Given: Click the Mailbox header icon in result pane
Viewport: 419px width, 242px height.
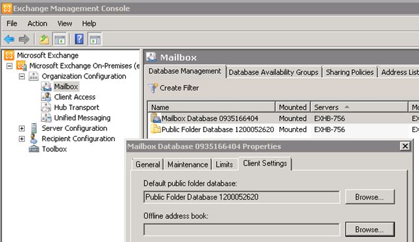Looking at the screenshot, I should (151, 57).
